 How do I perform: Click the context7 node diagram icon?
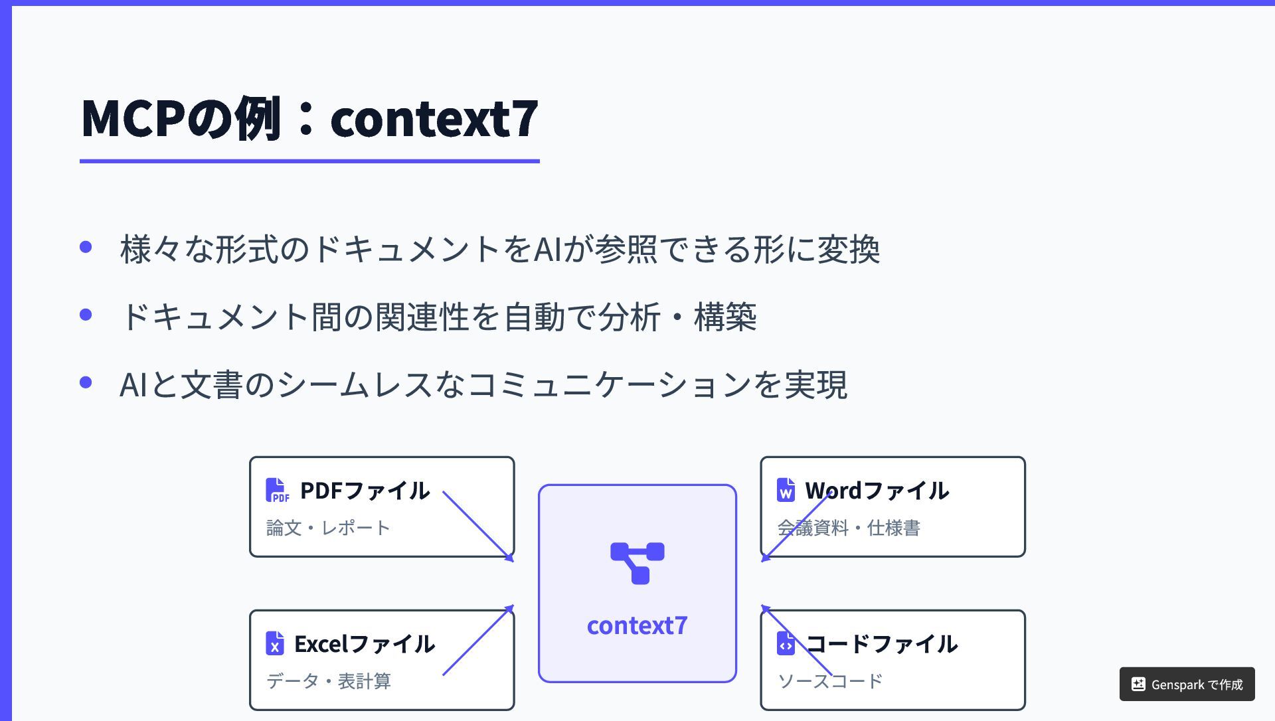(x=637, y=563)
